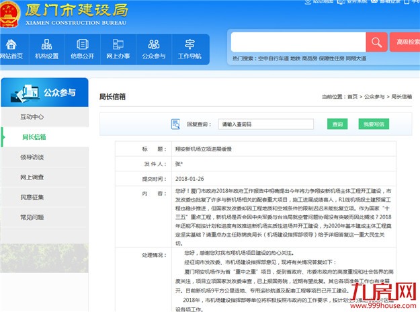420x312 pixels.
Task: Click the 公众参与 sidebar header icon
Action: click(x=25, y=93)
